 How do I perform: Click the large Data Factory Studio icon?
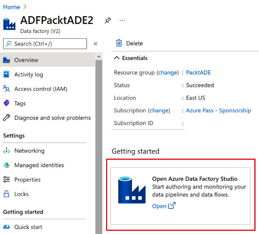pos(132,190)
